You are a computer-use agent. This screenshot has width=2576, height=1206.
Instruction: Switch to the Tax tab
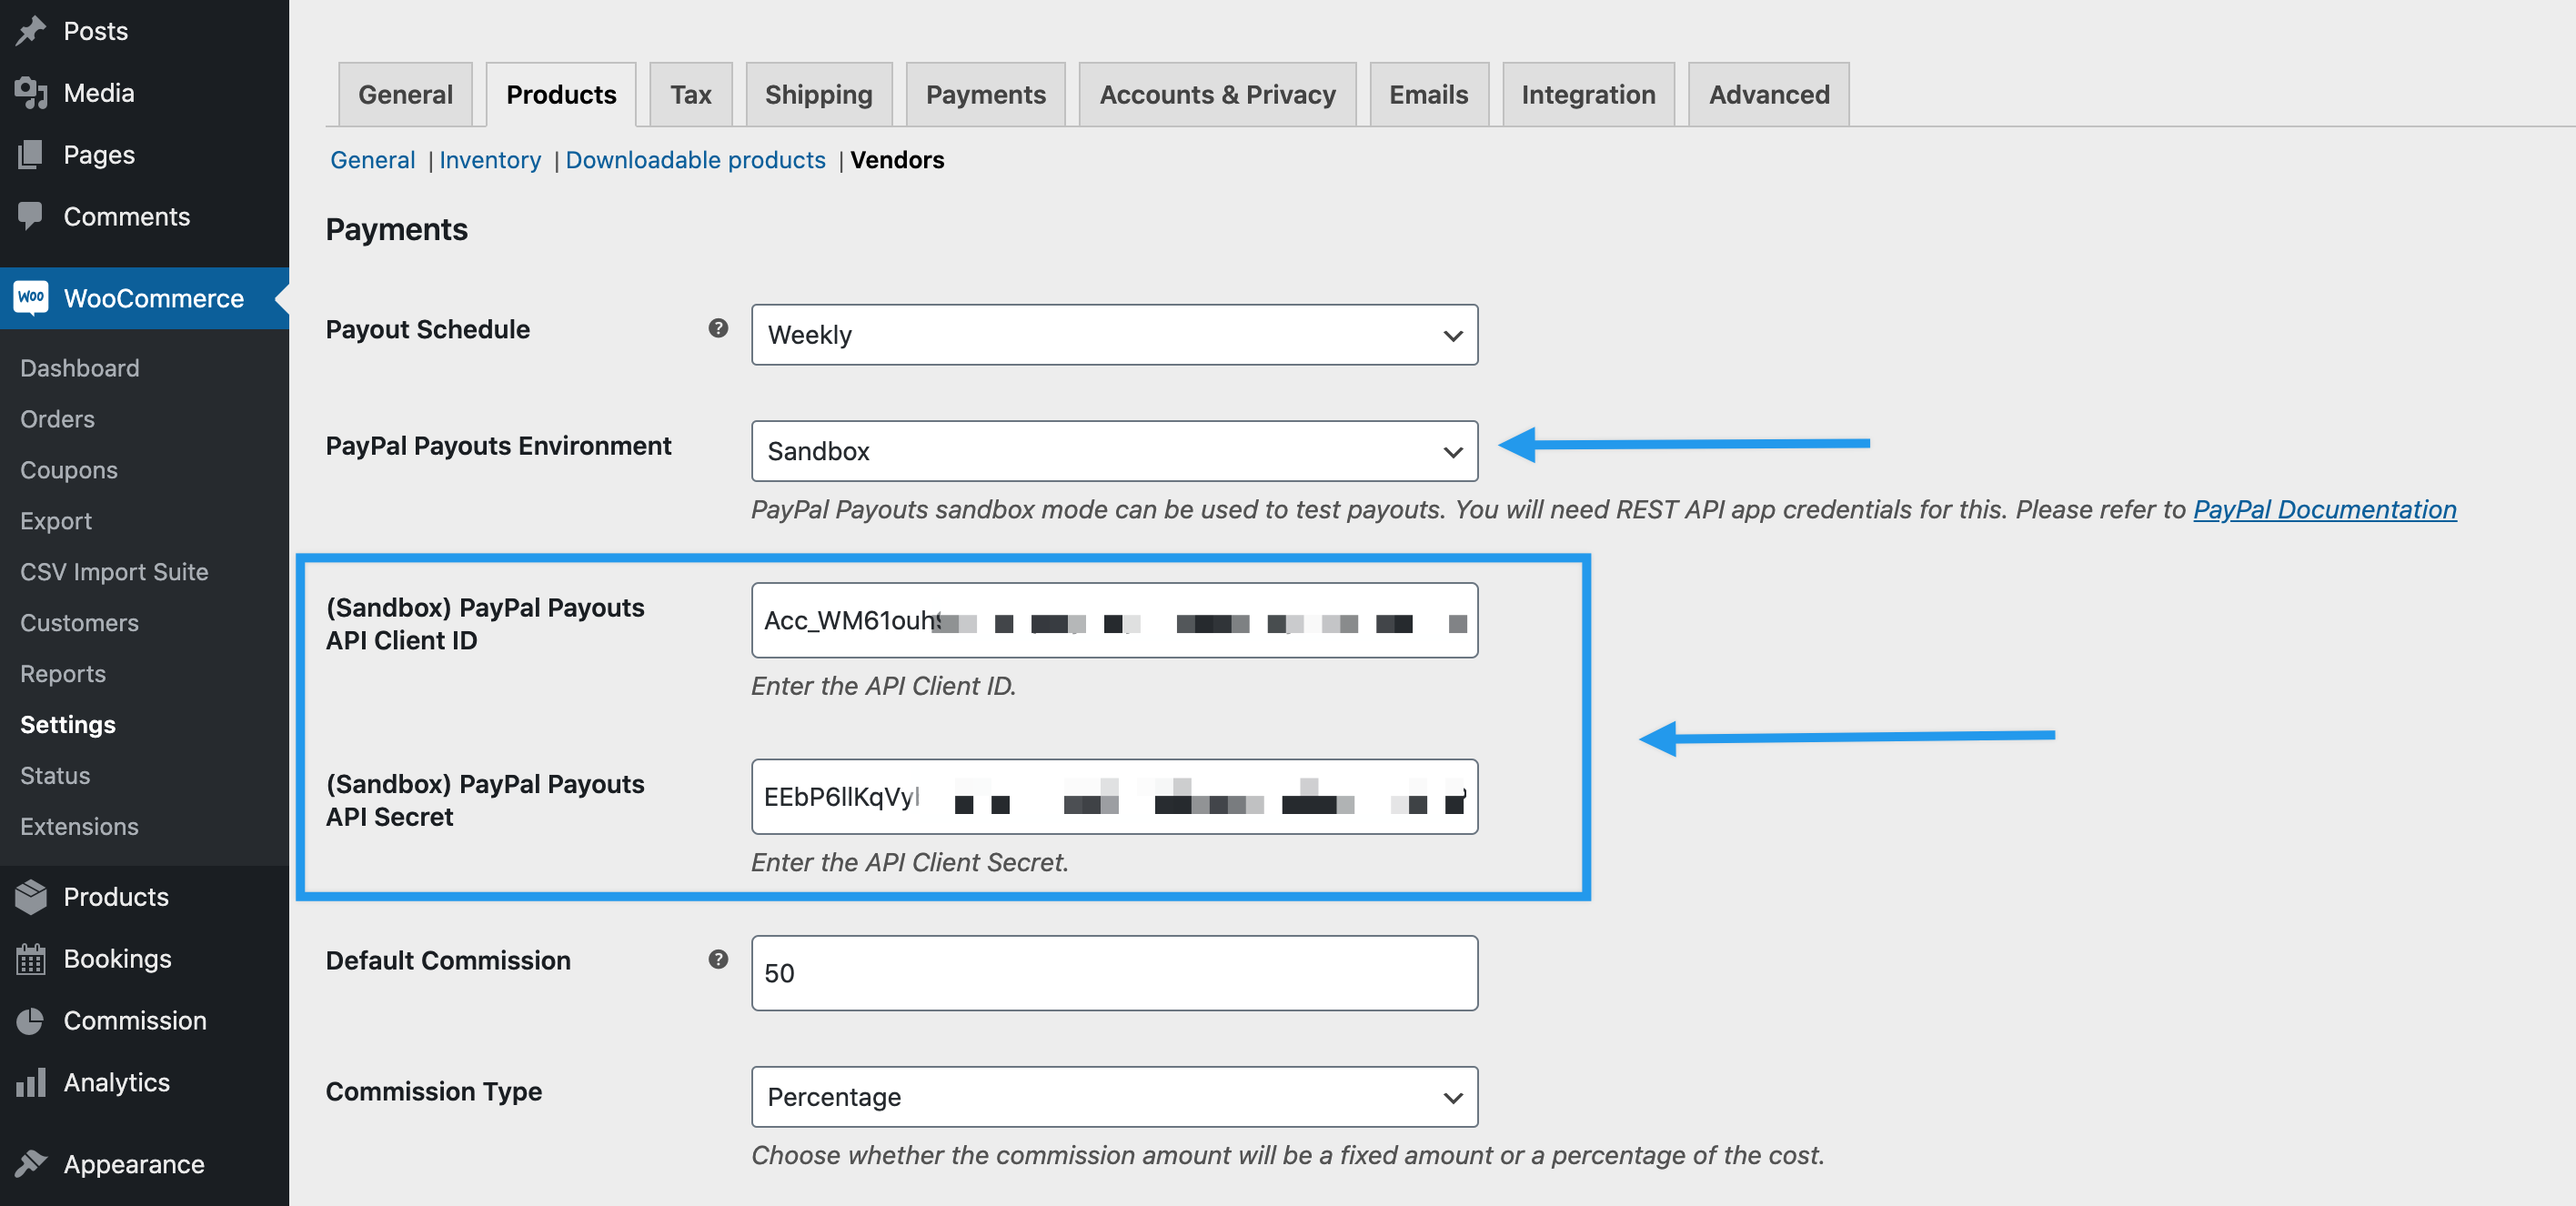point(690,94)
